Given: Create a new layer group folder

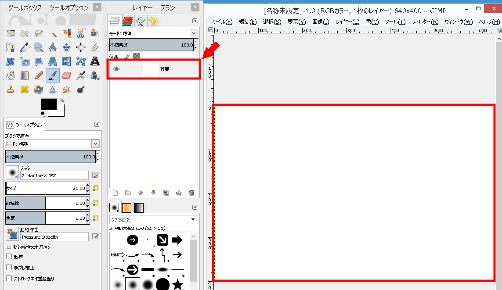Looking at the screenshot, I should 128,193.
